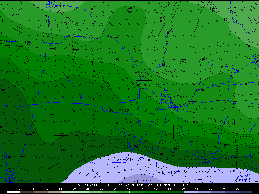Select the UIN station label
The image size is (259, 194).
coord(94,156)
